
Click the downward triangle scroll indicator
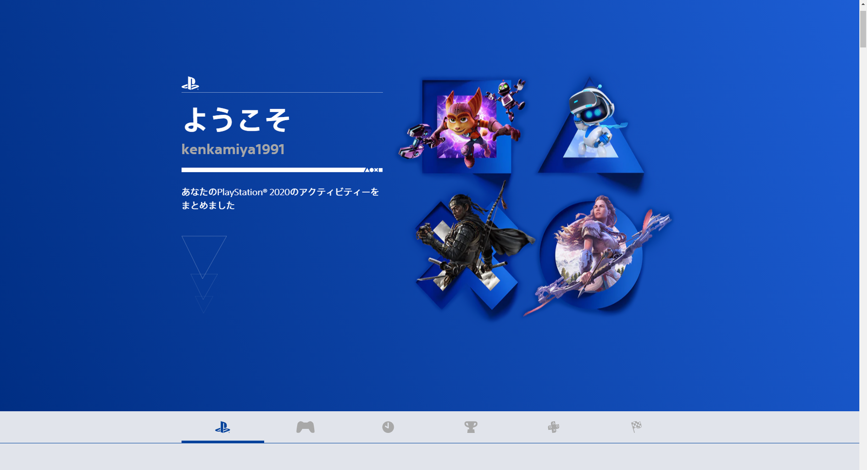tap(204, 274)
